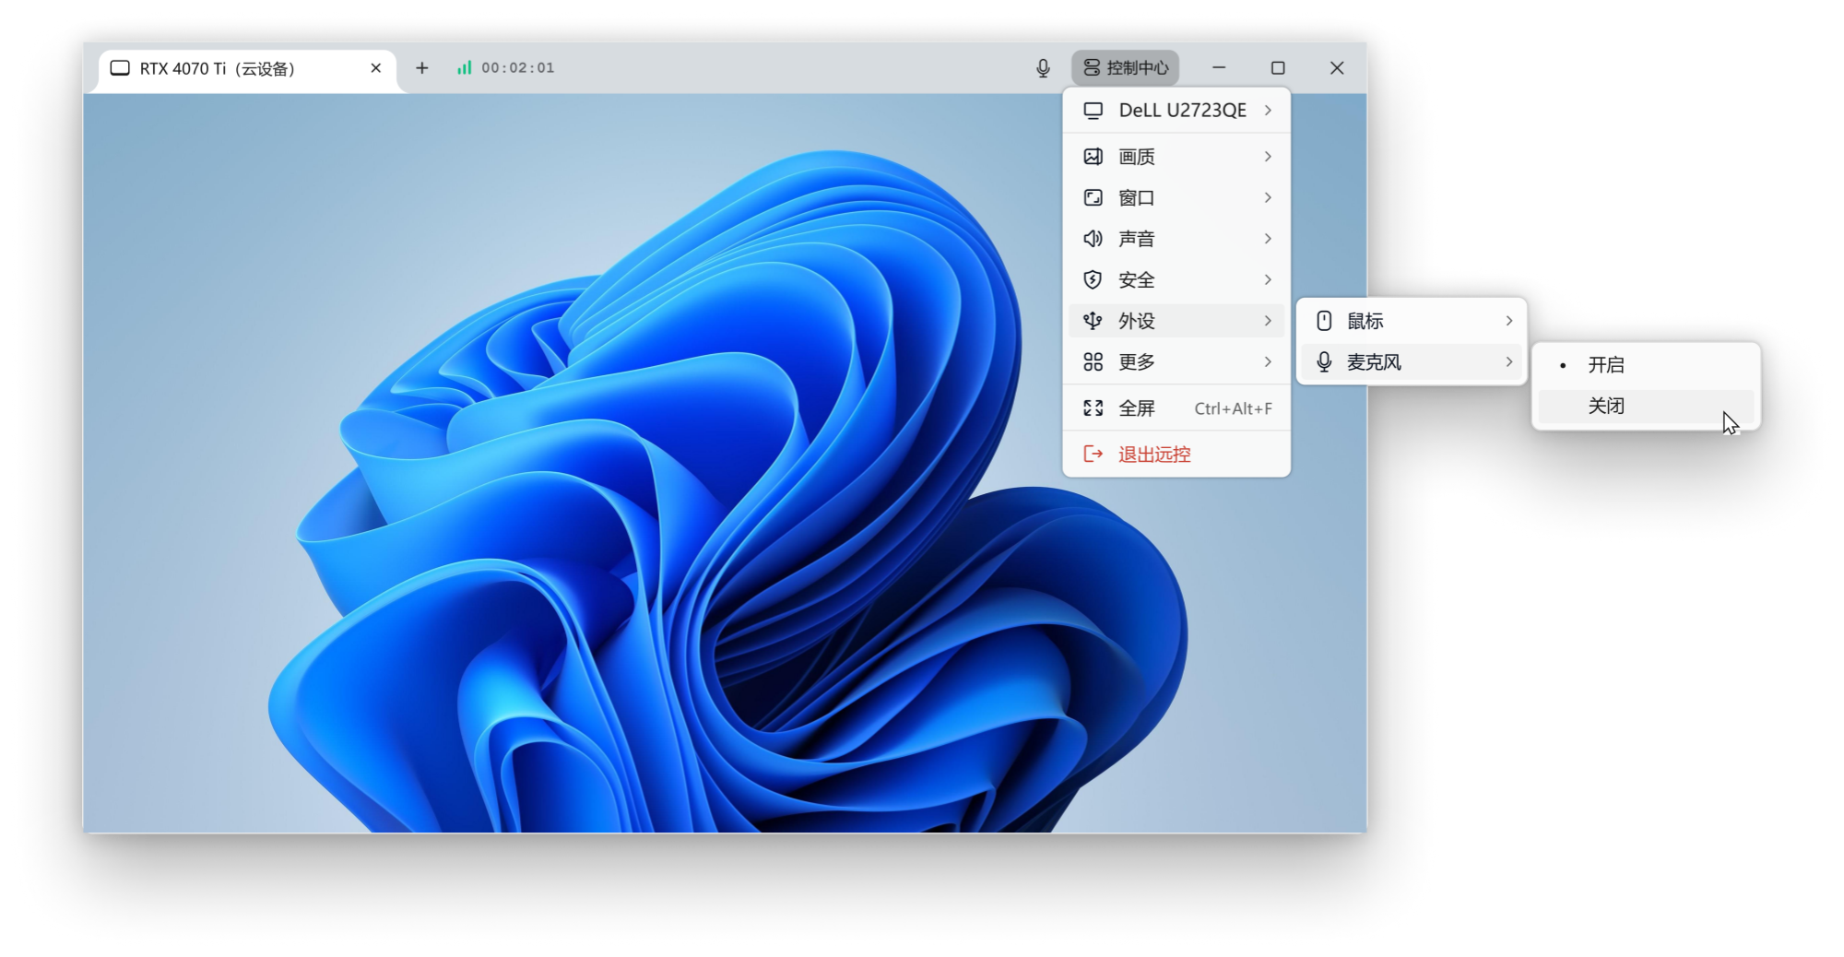Expand the 画质 submenu chevron
Viewport: 1844px width, 957px height.
(x=1269, y=157)
